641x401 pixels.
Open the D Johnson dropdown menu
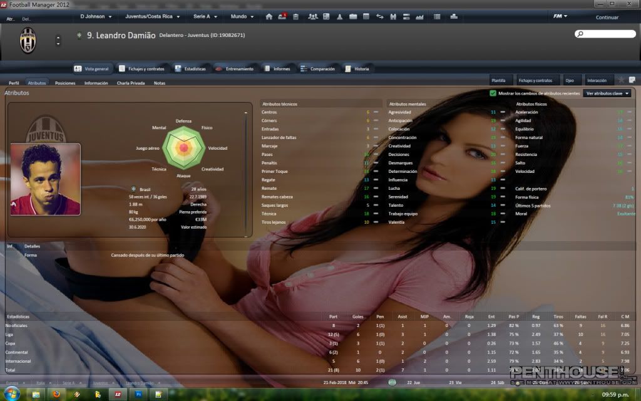[x=96, y=17]
